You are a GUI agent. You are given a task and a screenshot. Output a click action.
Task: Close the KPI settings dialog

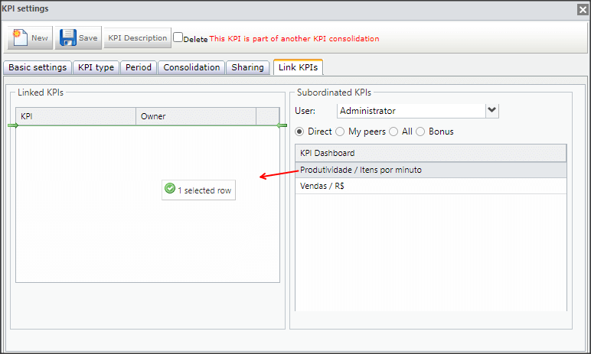click(x=583, y=9)
